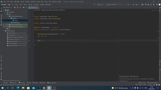Open the Build menu
This screenshot has width=161, height=90.
pos(38,1)
